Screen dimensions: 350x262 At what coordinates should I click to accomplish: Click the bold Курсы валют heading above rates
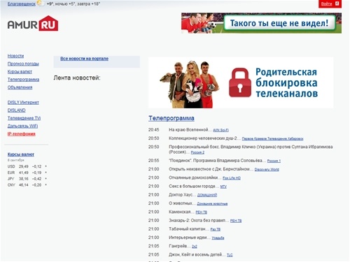pyautogui.click(x=21, y=154)
